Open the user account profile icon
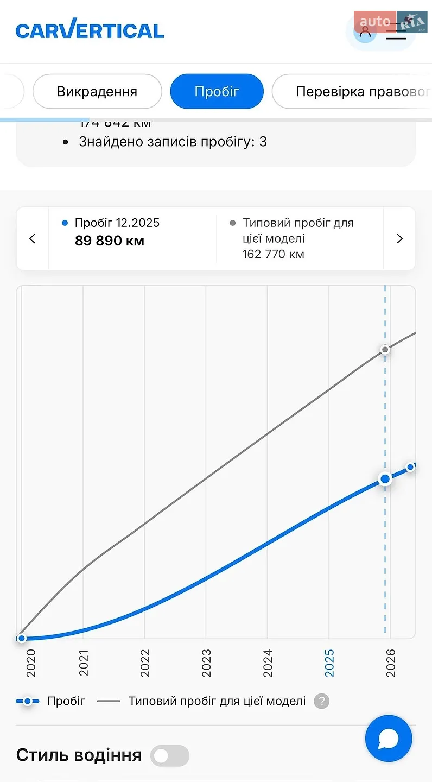Viewport: 432px width, 782px height. pyautogui.click(x=365, y=31)
